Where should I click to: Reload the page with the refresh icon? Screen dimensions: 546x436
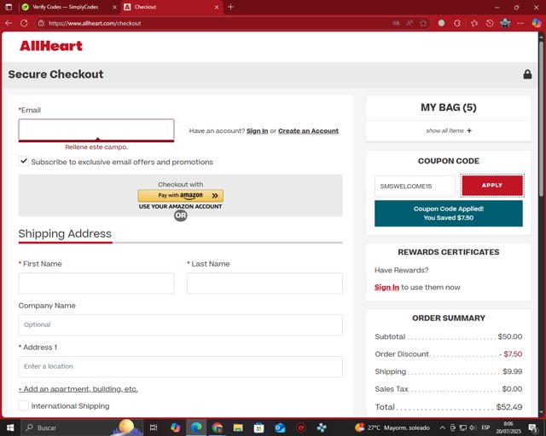click(24, 23)
